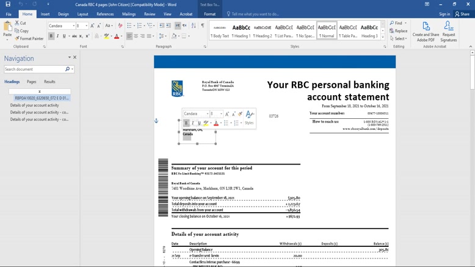Click the Search document input field
Viewport: 475px width, 267px height.
point(34,69)
